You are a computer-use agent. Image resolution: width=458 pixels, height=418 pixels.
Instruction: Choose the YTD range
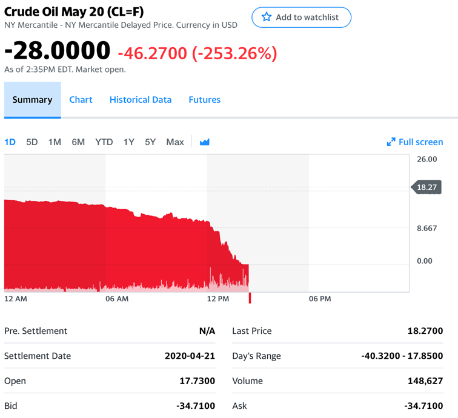(104, 142)
